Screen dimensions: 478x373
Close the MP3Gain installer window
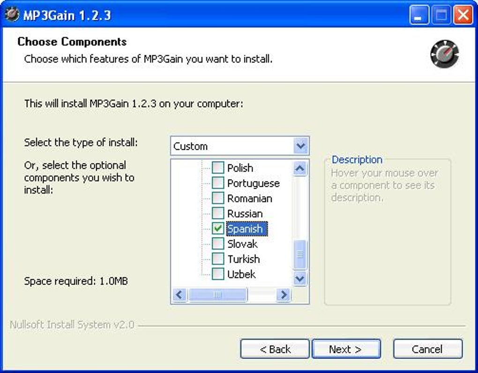[x=463, y=15]
